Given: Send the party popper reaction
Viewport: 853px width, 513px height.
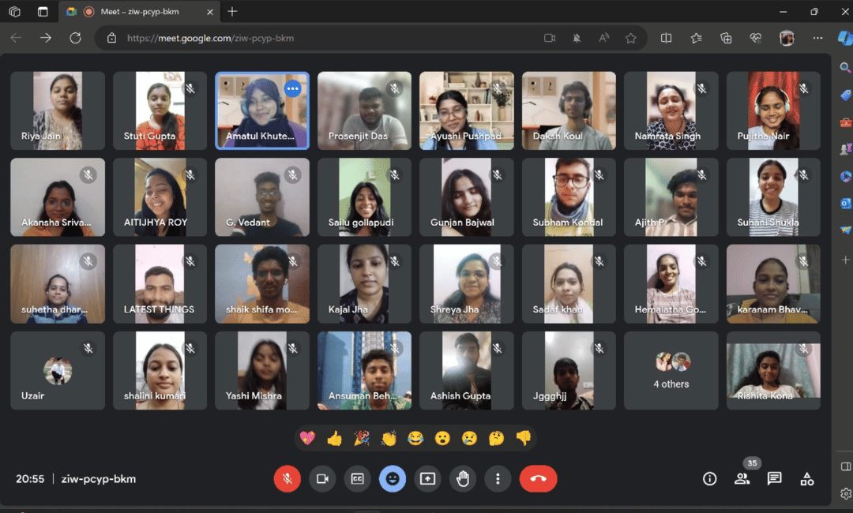Looking at the screenshot, I should click(361, 438).
